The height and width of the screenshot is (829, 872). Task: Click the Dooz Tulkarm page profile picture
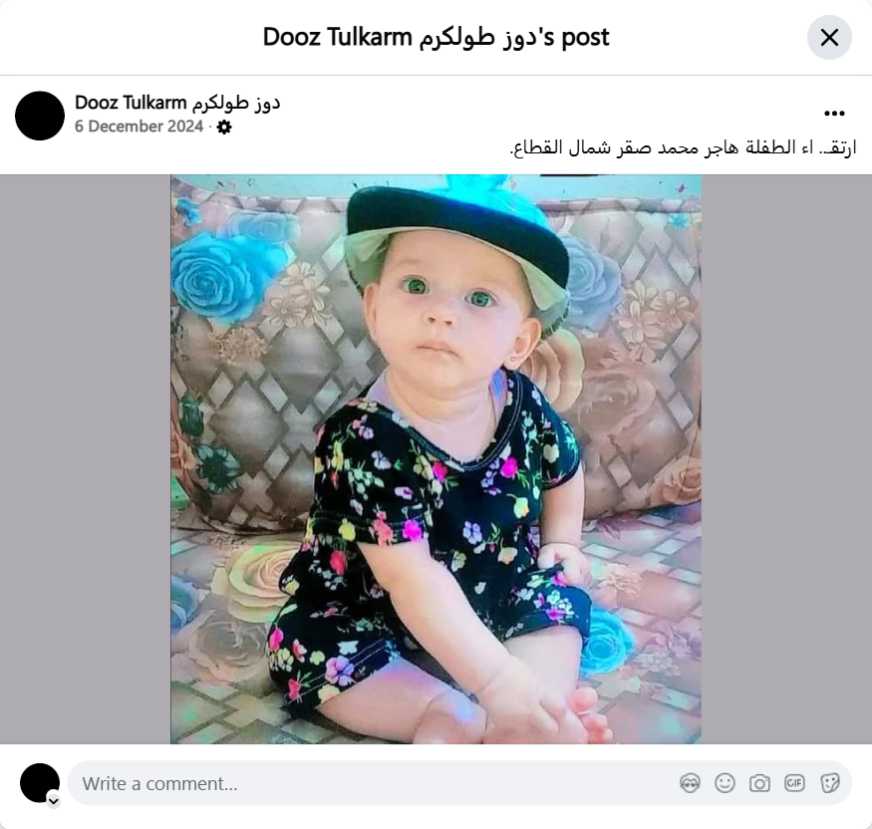[40, 116]
